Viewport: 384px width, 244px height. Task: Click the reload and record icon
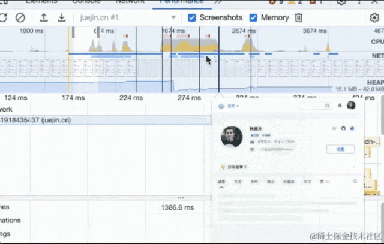pyautogui.click(x=3, y=17)
